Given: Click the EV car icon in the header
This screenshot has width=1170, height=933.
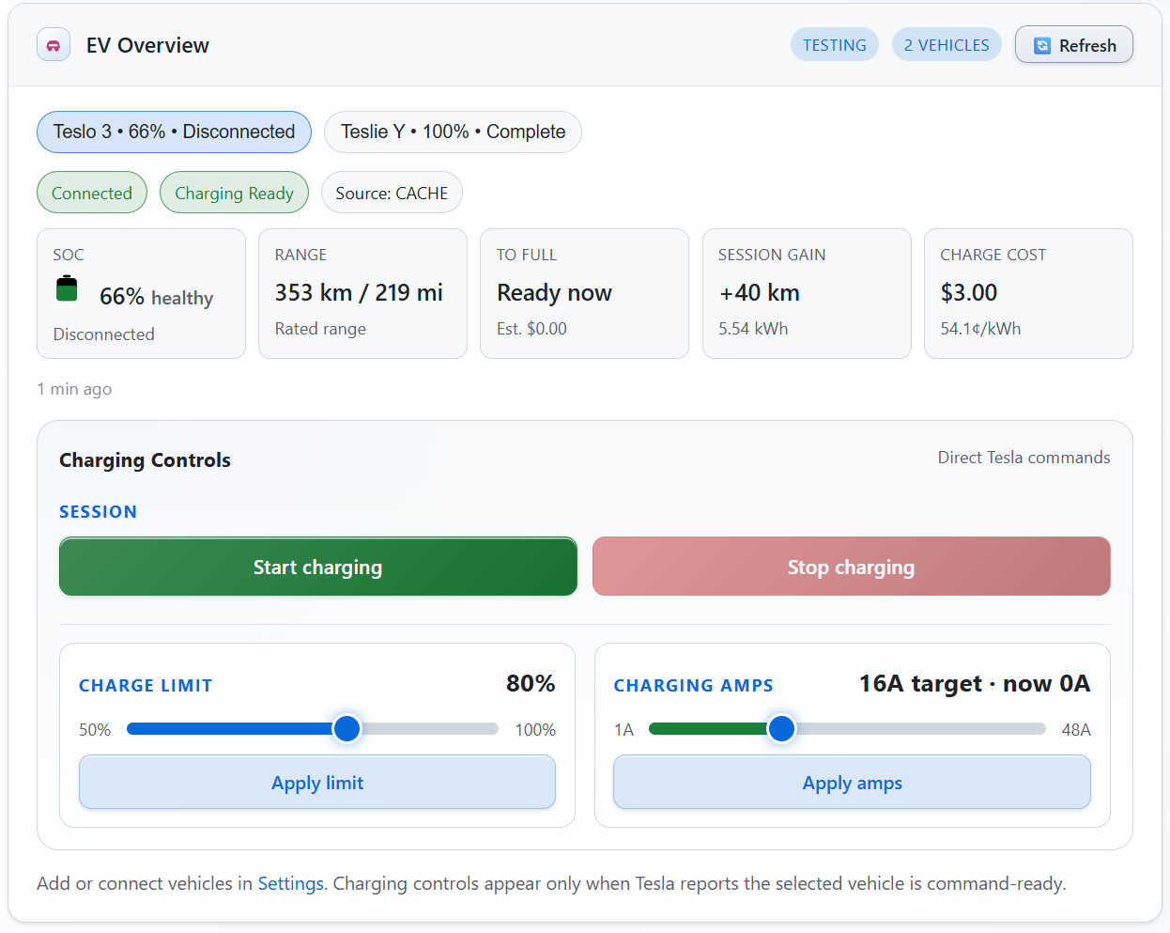Looking at the screenshot, I should click(53, 43).
